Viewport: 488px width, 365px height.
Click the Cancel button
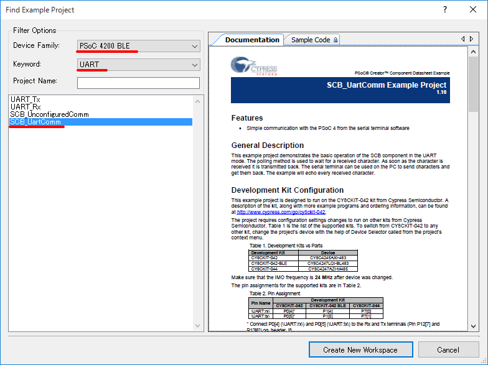pos(448,349)
